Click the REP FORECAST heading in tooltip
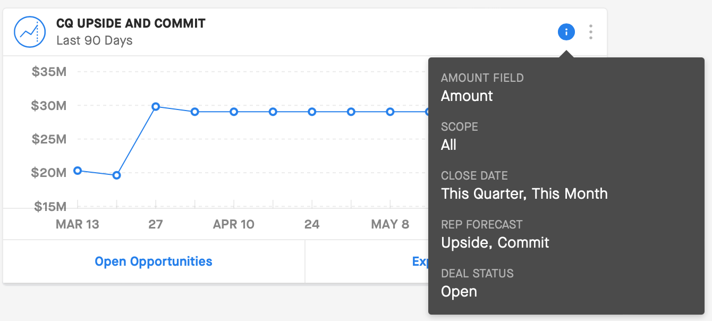Image resolution: width=712 pixels, height=321 pixels. 482,225
